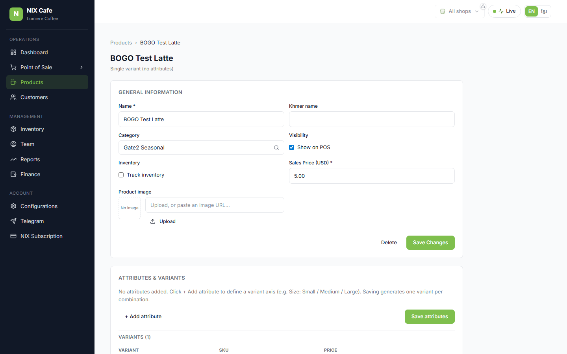
Task: Click the Category field search icon
Action: click(x=276, y=147)
